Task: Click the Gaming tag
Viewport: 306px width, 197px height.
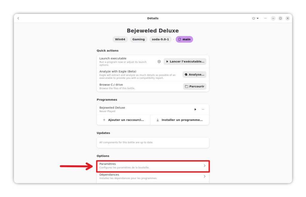Action: click(x=138, y=39)
